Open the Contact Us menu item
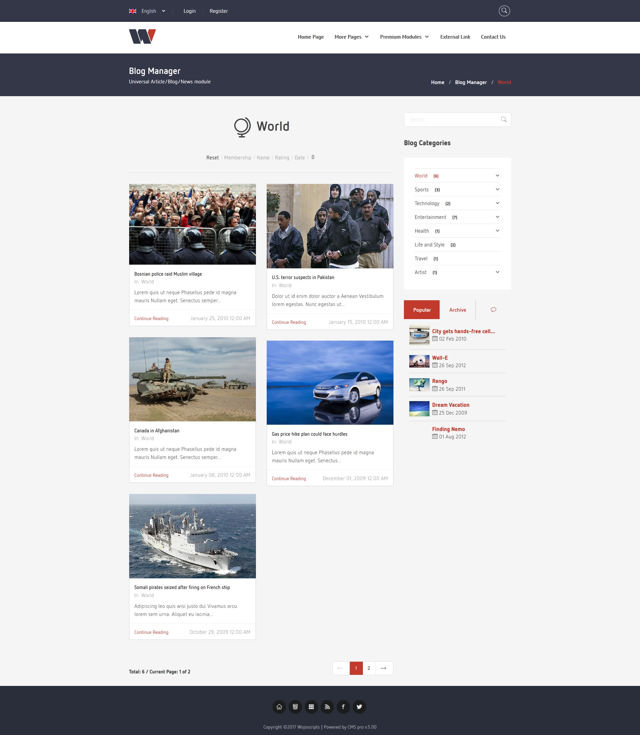640x735 pixels. (x=493, y=37)
